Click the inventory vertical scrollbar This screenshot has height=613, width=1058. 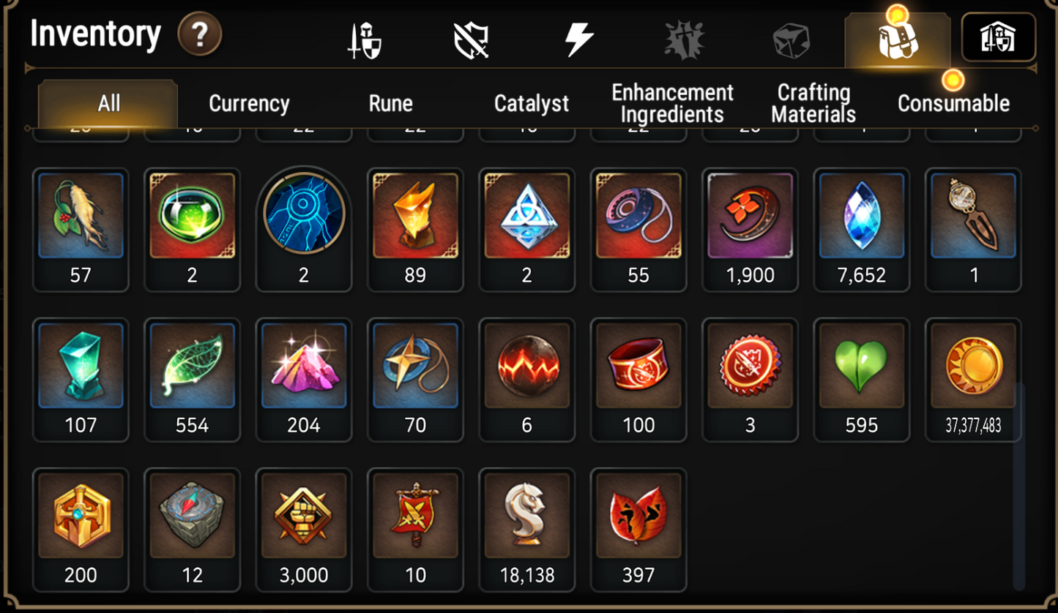coord(1018,485)
